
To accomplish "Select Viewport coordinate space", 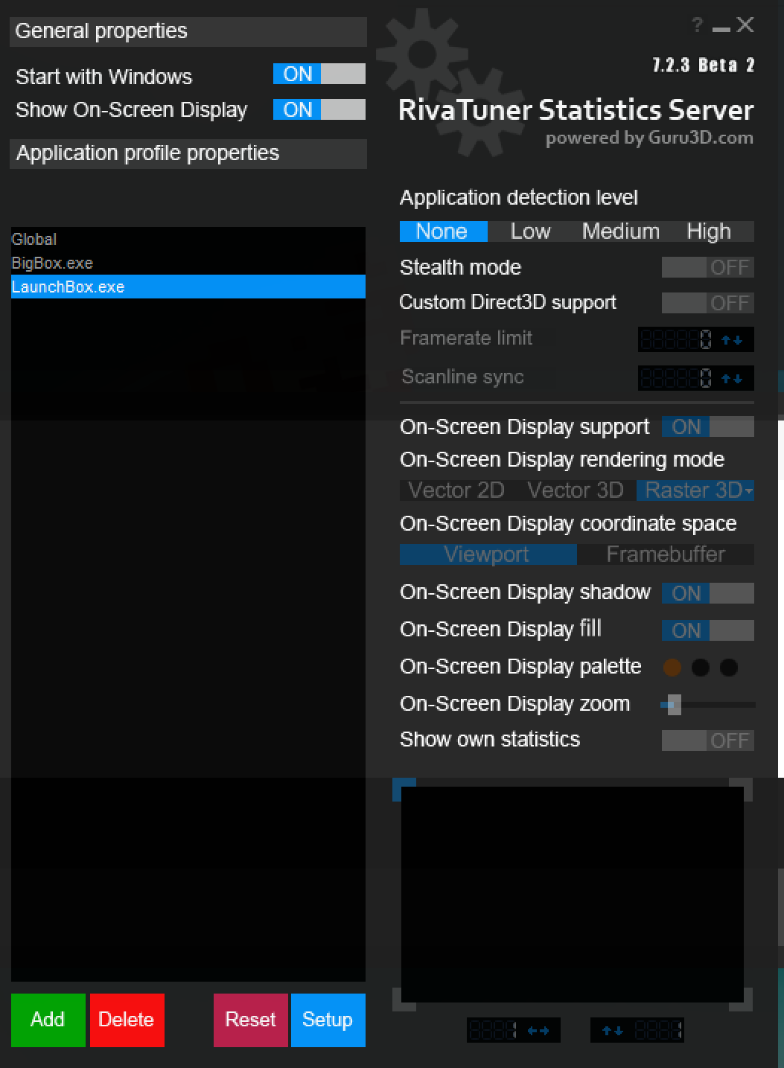I will [x=488, y=554].
